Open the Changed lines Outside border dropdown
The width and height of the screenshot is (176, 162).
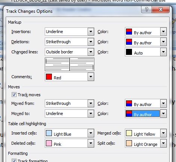[x=91, y=52]
